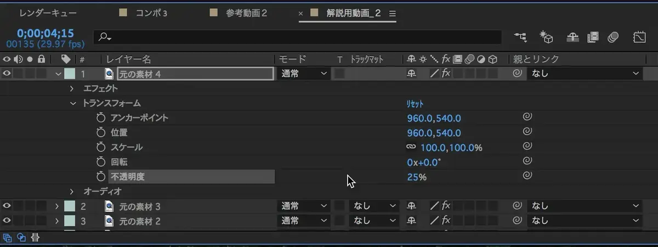Click the scale constrain proportions link icon
Screen dimensions: 658x247
click(x=411, y=147)
